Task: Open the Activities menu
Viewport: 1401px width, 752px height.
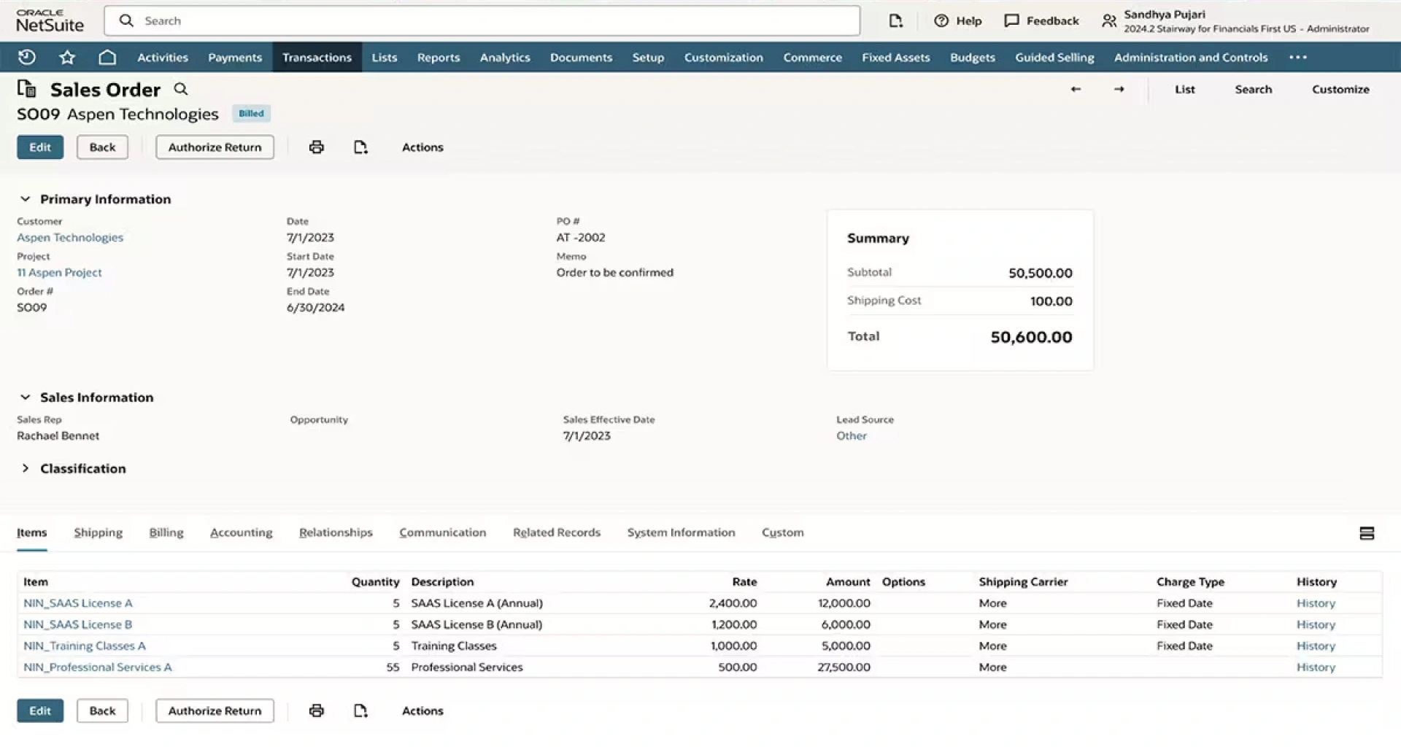Action: [x=163, y=57]
